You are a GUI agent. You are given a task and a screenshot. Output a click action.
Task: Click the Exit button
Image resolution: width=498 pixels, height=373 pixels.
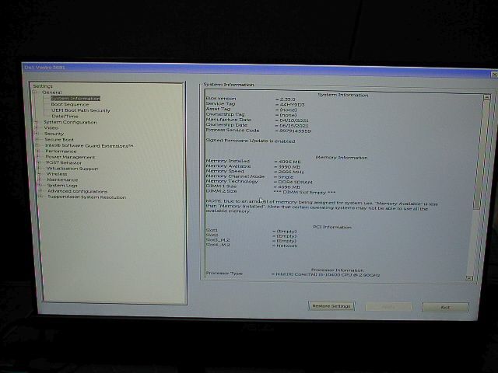click(445, 308)
